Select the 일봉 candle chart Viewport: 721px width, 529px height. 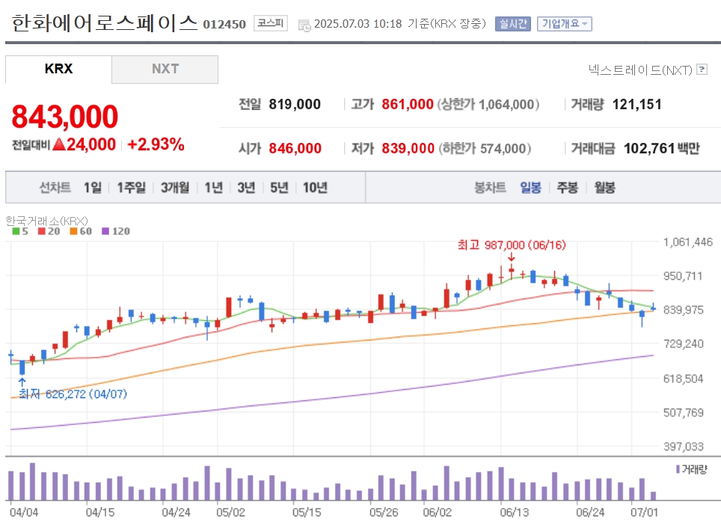coord(530,188)
